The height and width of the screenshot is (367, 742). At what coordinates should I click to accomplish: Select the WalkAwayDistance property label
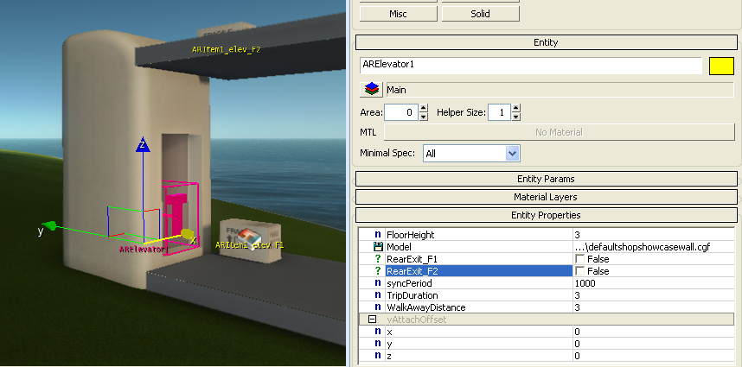pyautogui.click(x=425, y=307)
